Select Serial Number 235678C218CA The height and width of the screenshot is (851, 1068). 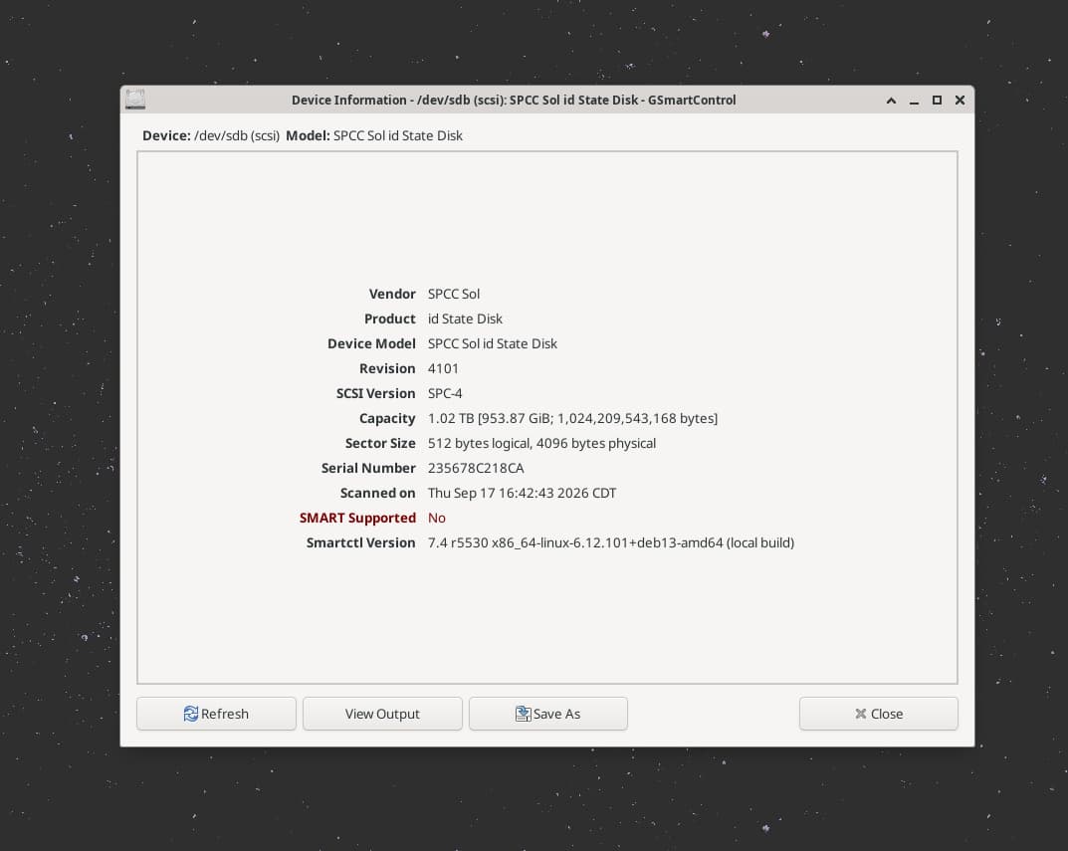(476, 468)
